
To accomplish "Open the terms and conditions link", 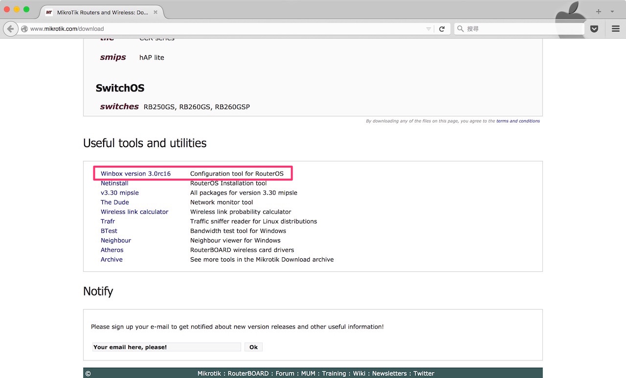I will tap(518, 121).
